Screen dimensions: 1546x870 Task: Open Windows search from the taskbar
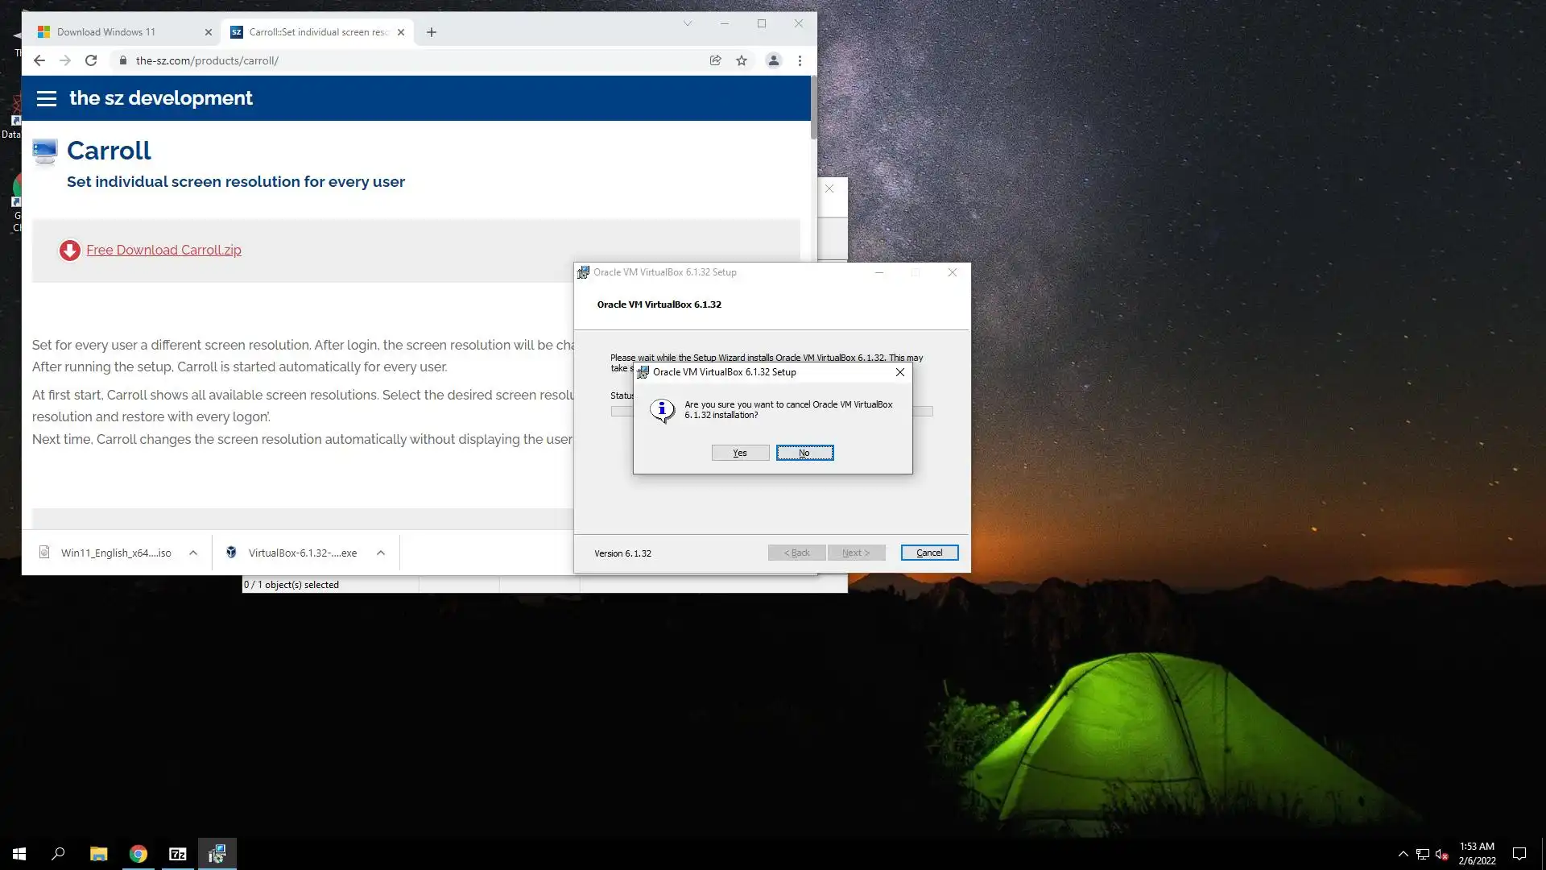(58, 854)
